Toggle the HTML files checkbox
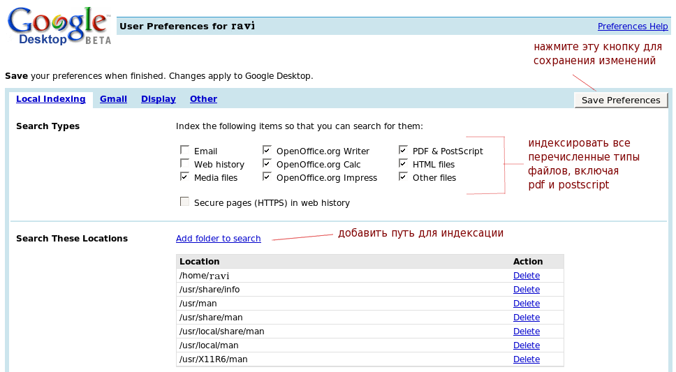This screenshot has height=372, width=676. 403,163
